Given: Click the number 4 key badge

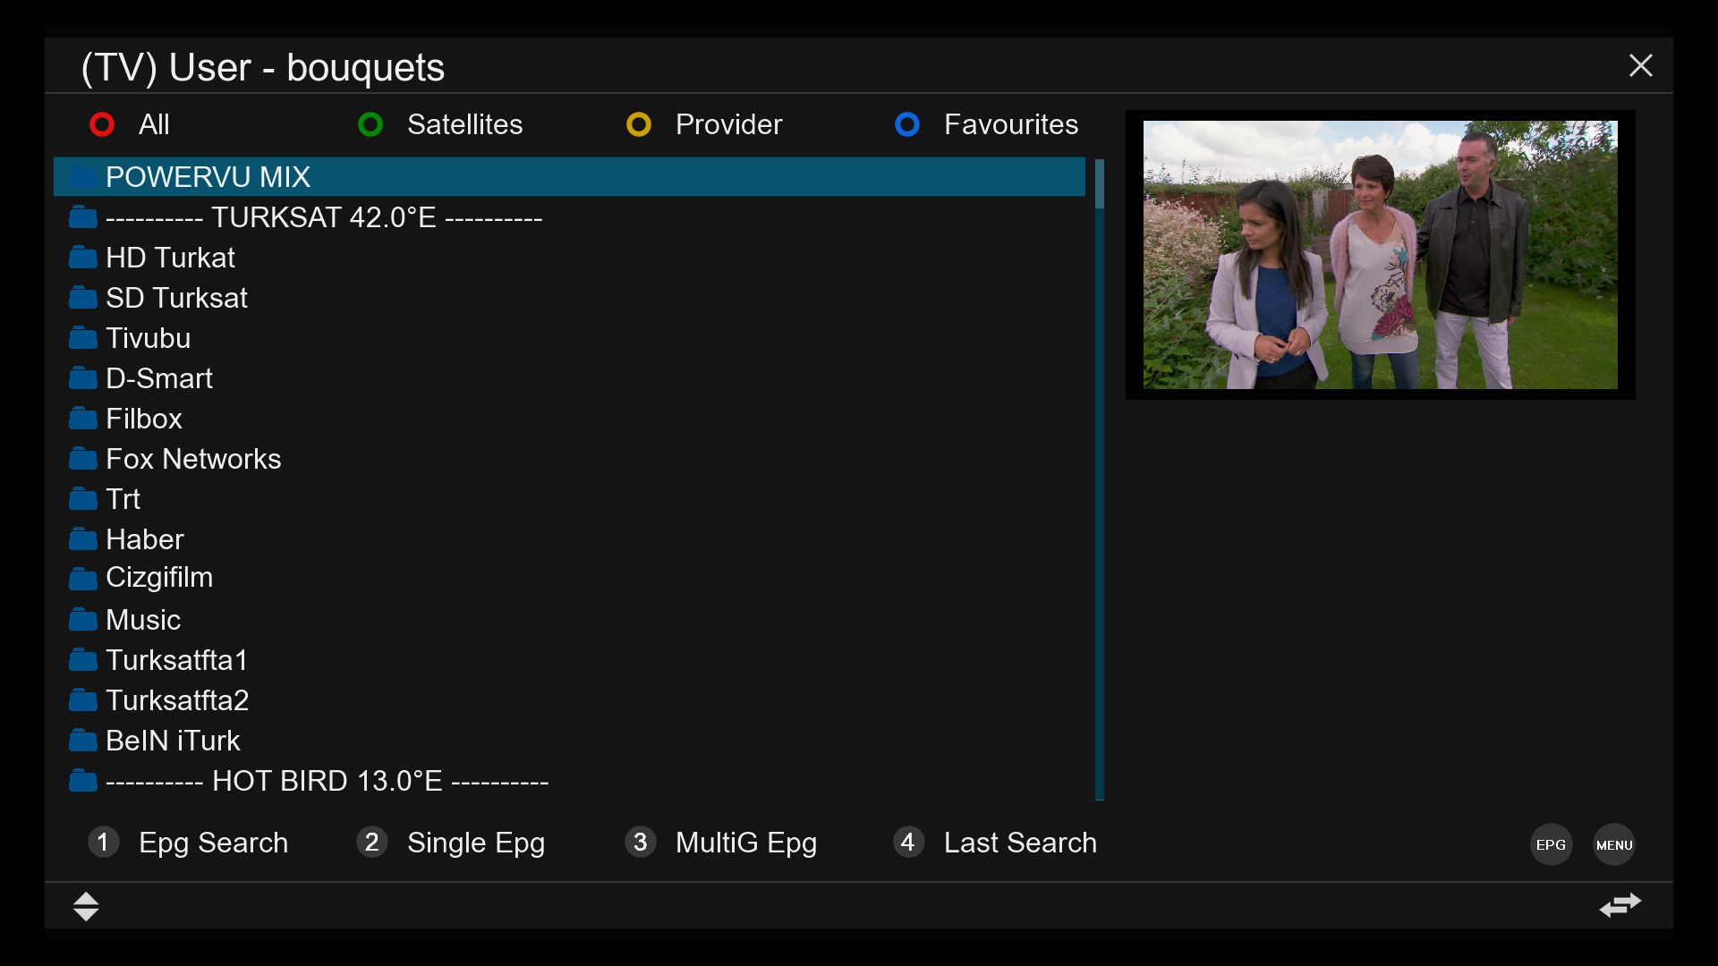Looking at the screenshot, I should [x=908, y=842].
